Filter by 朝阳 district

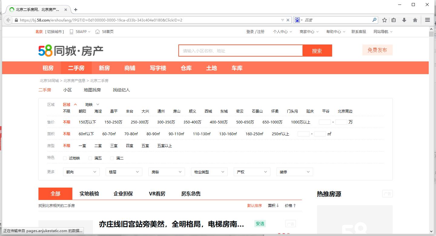pyautogui.click(x=82, y=111)
